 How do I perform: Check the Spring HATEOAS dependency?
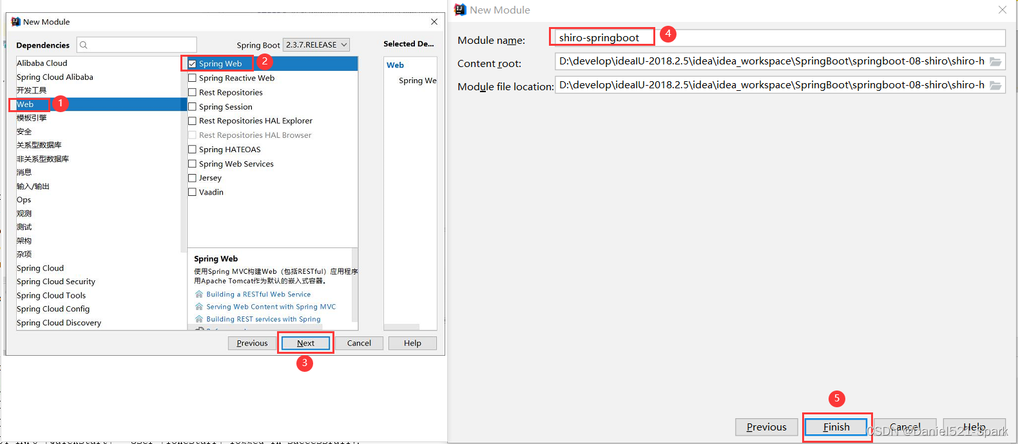pyautogui.click(x=192, y=149)
